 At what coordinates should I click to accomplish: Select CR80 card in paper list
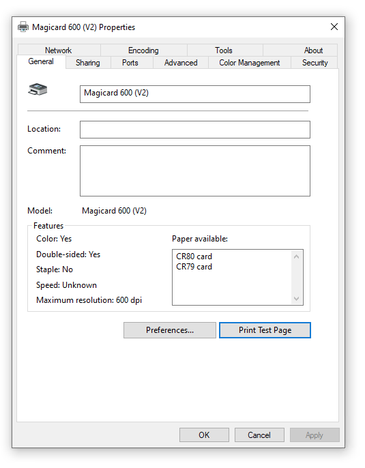click(x=194, y=257)
